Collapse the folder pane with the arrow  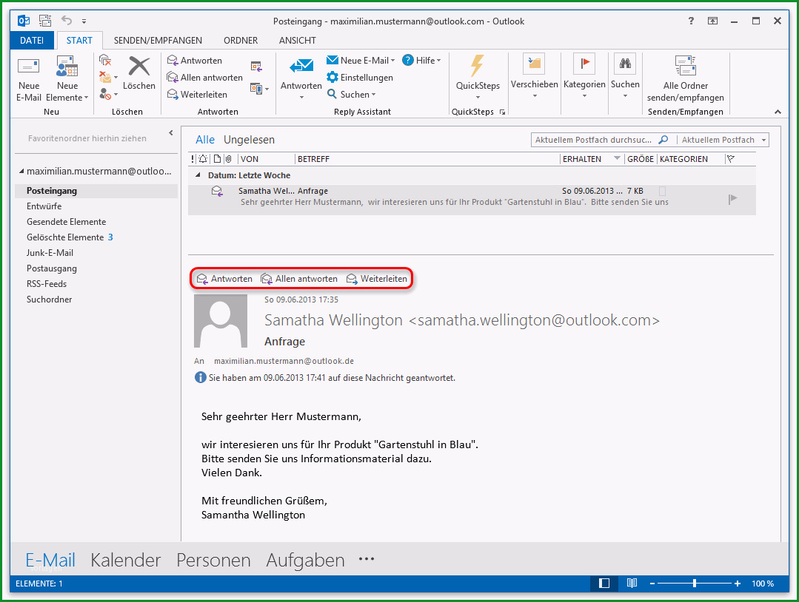tap(171, 133)
